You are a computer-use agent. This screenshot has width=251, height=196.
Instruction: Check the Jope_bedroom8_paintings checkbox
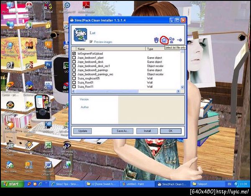(74, 70)
